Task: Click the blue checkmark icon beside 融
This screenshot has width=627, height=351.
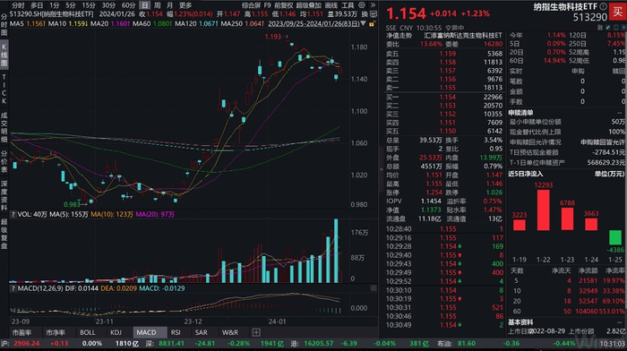Action: [608, 28]
